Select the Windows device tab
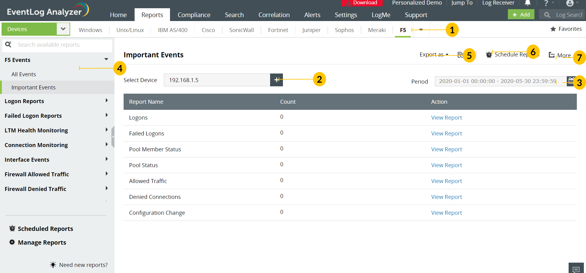Image resolution: width=586 pixels, height=273 pixels. [90, 30]
